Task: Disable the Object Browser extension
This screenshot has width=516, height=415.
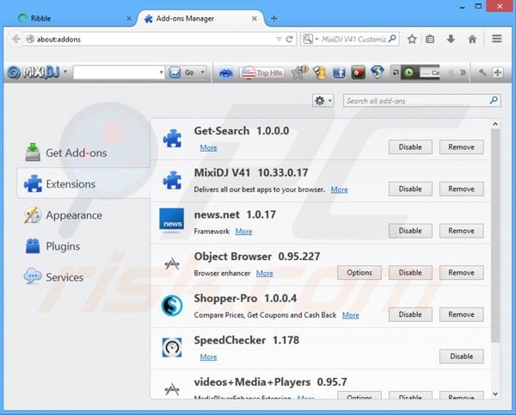Action: point(410,272)
